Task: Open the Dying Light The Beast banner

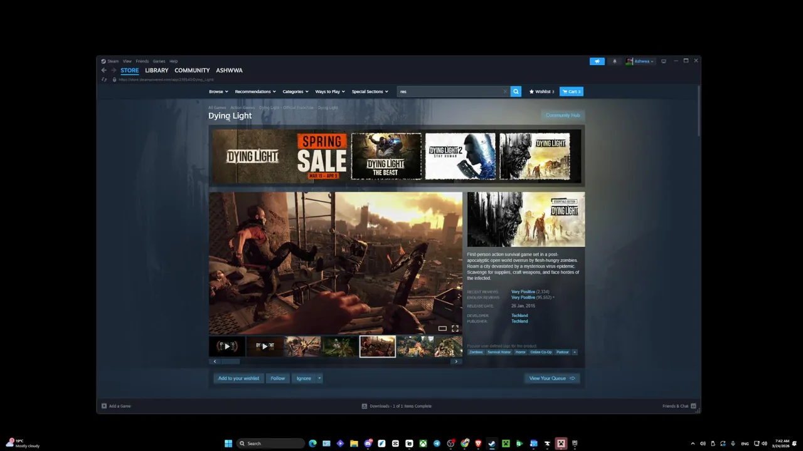Action: click(386, 156)
